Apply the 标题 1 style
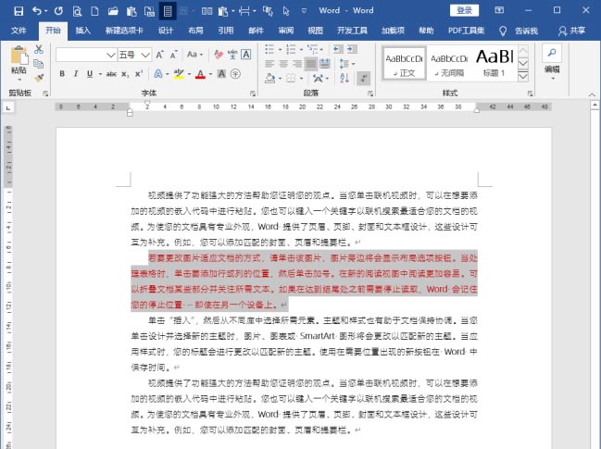The height and width of the screenshot is (449, 601). [x=495, y=64]
